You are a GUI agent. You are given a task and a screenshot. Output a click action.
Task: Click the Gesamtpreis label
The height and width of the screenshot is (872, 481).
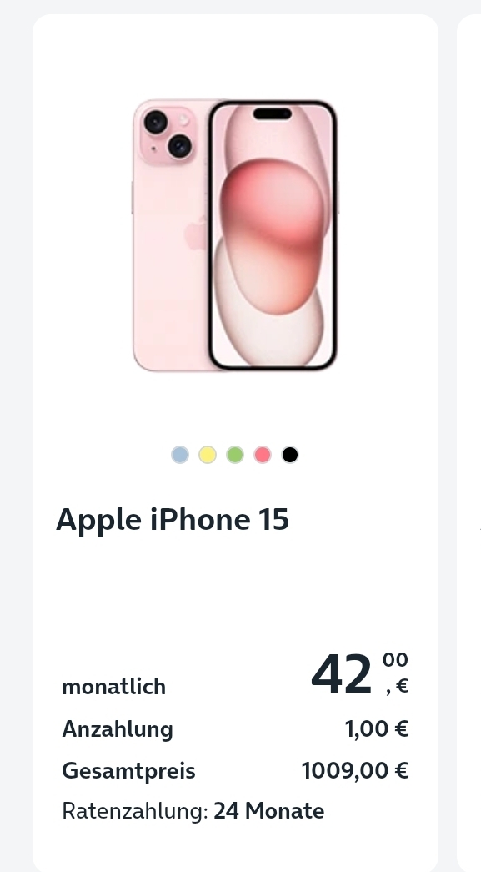129,771
